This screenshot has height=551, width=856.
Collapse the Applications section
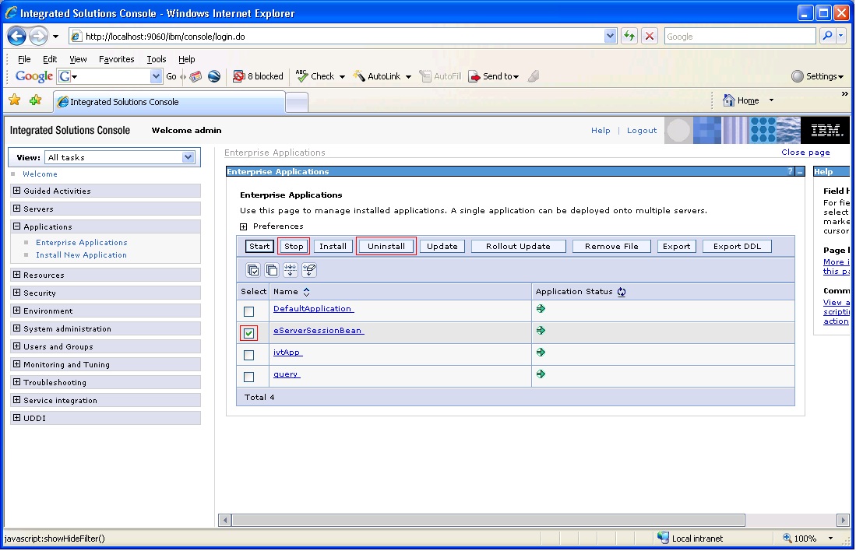(17, 226)
